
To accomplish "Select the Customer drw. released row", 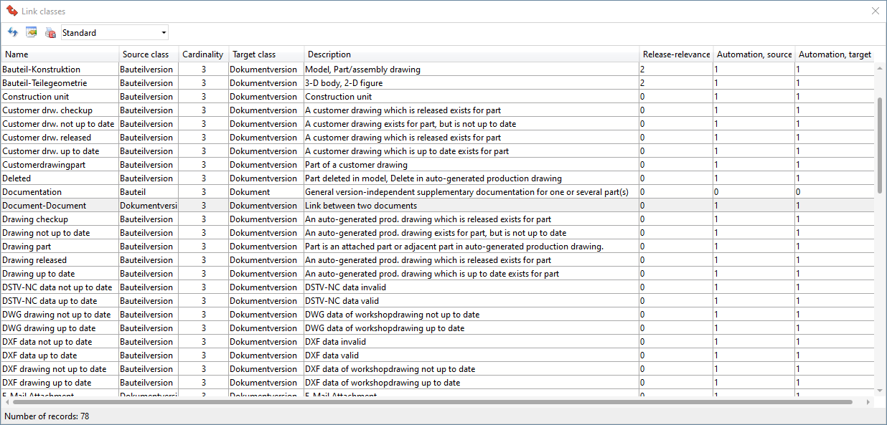I will click(x=438, y=138).
